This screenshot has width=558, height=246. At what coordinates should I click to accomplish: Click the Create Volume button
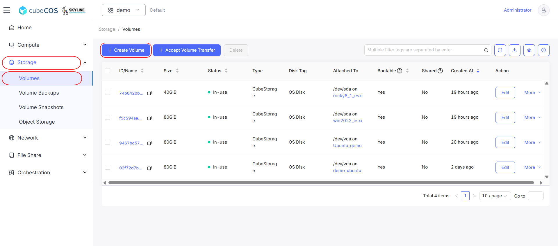coord(126,50)
